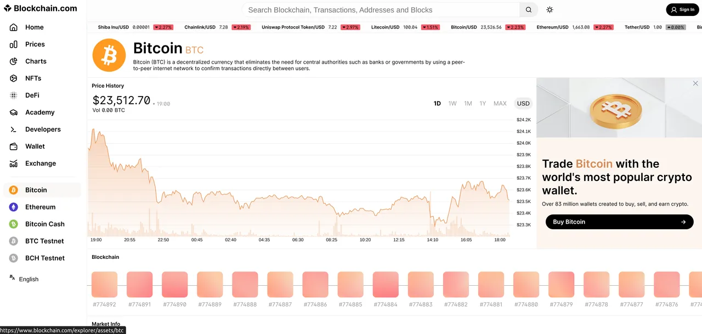Open block #774889 tile

pos(210,285)
